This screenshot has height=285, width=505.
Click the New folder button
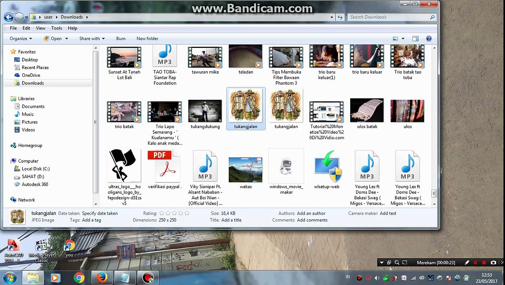[x=147, y=38]
